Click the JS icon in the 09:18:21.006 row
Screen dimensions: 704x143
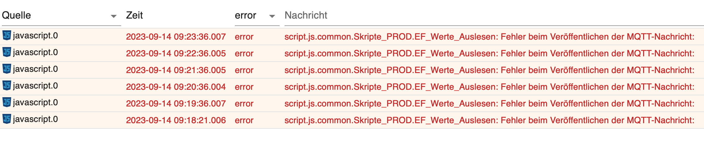pos(7,119)
